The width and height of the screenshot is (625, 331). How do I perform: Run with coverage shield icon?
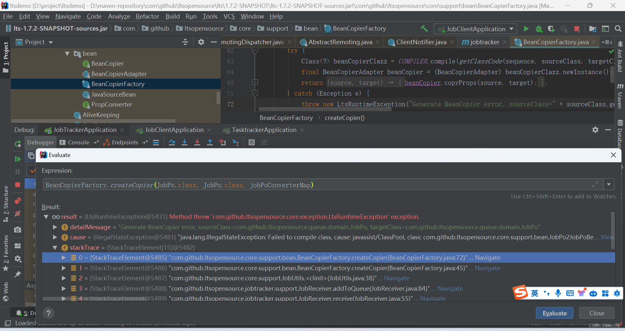[x=551, y=29]
